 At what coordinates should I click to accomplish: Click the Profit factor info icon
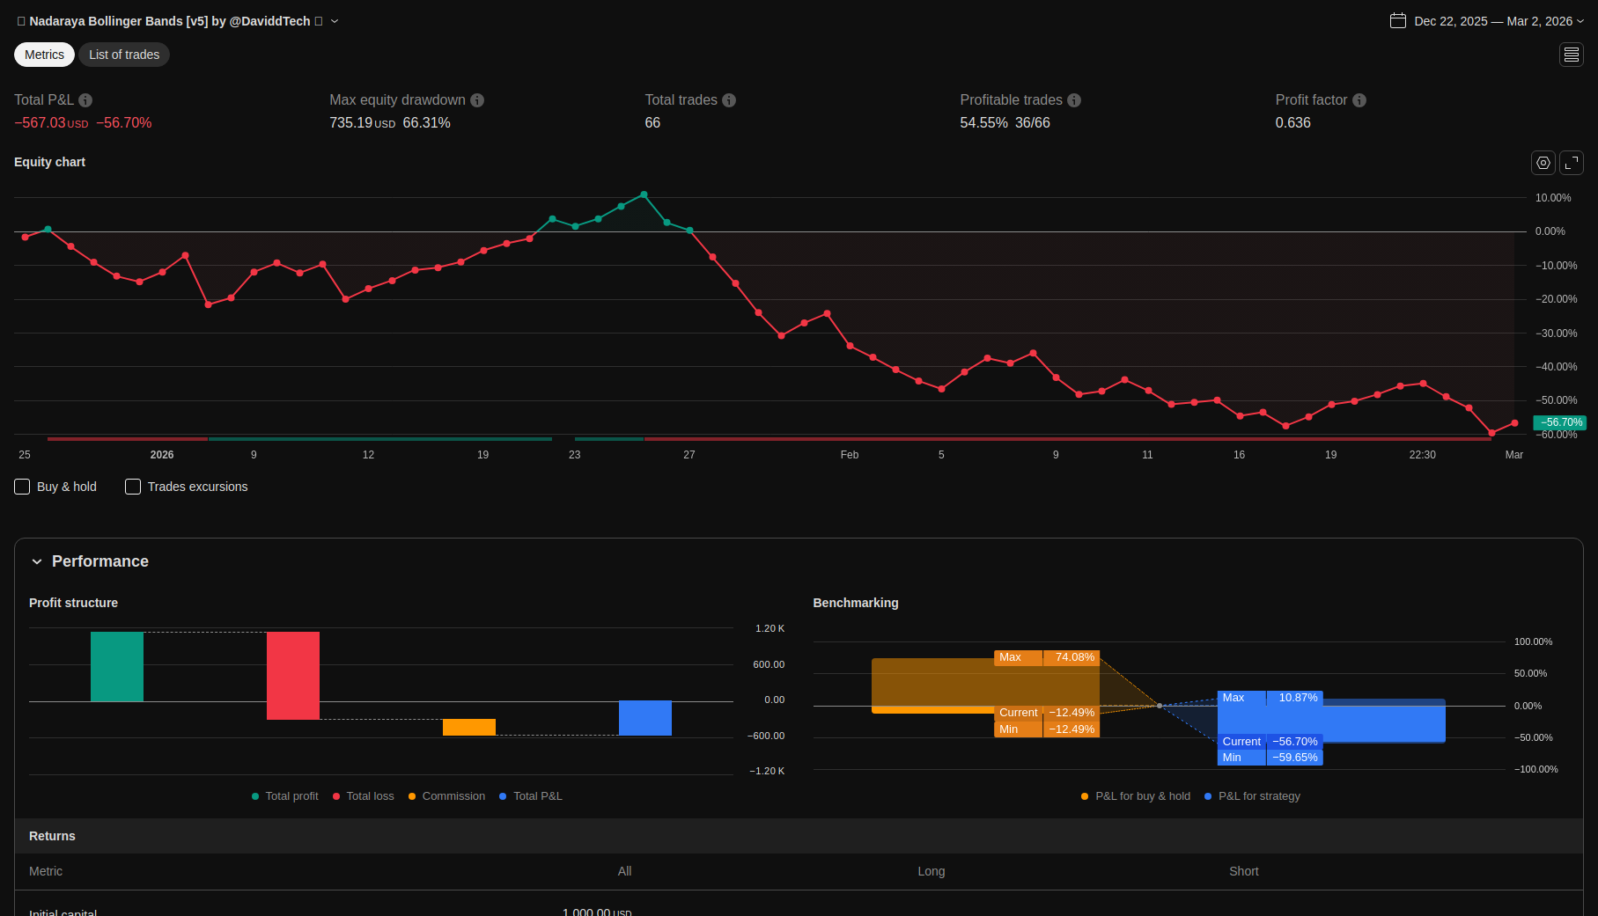1359,100
